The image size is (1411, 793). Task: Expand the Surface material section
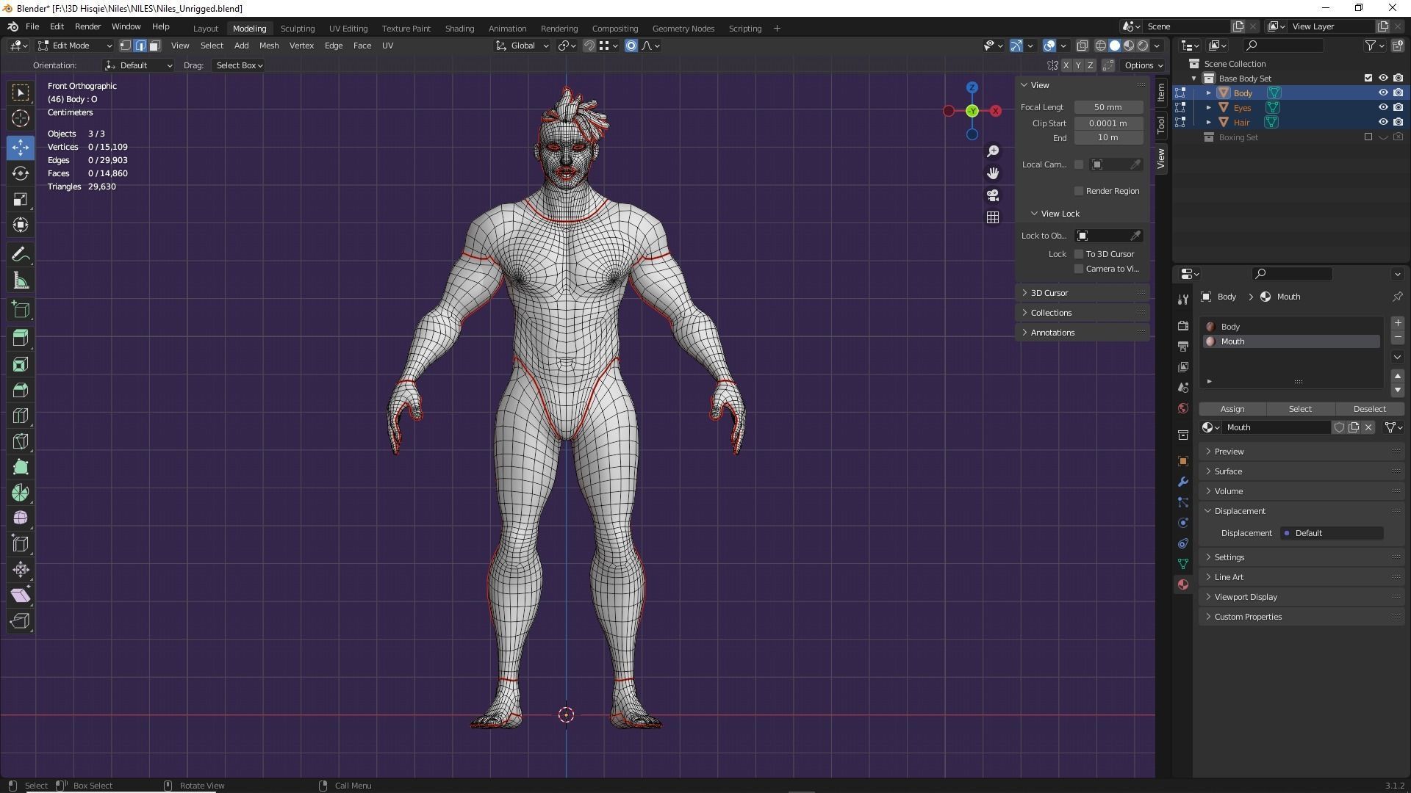1228,471
